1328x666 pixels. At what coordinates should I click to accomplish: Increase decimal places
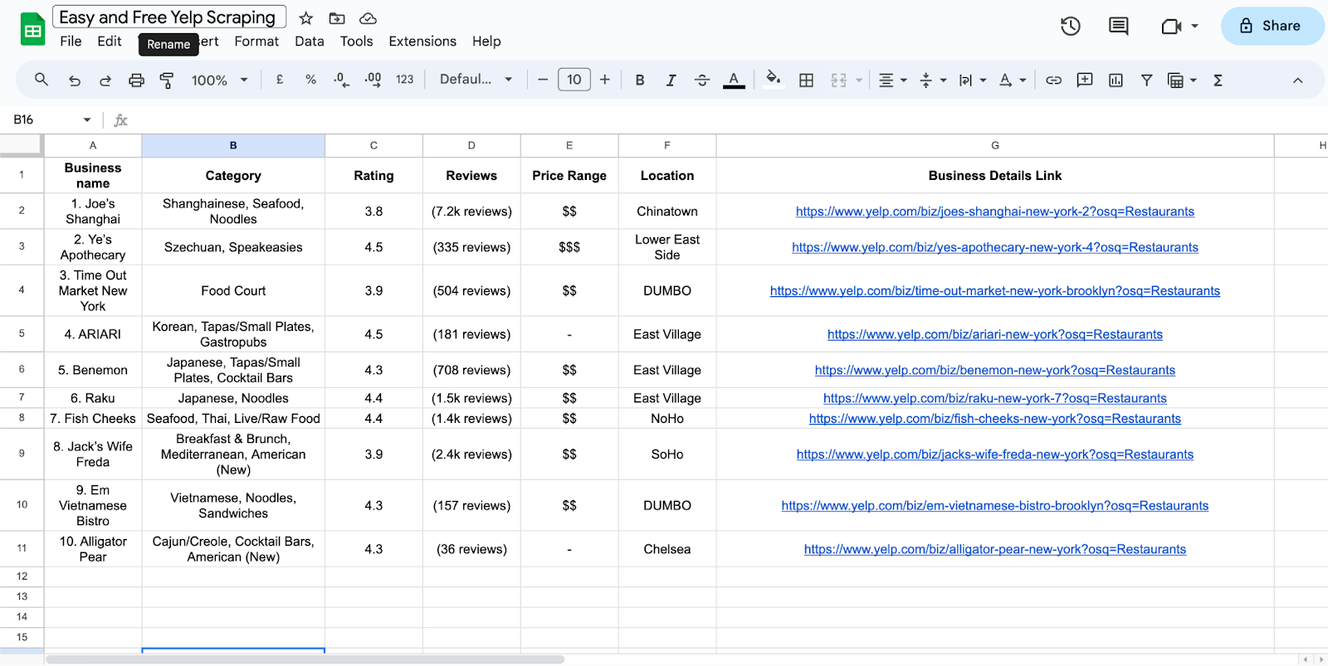[x=373, y=80]
